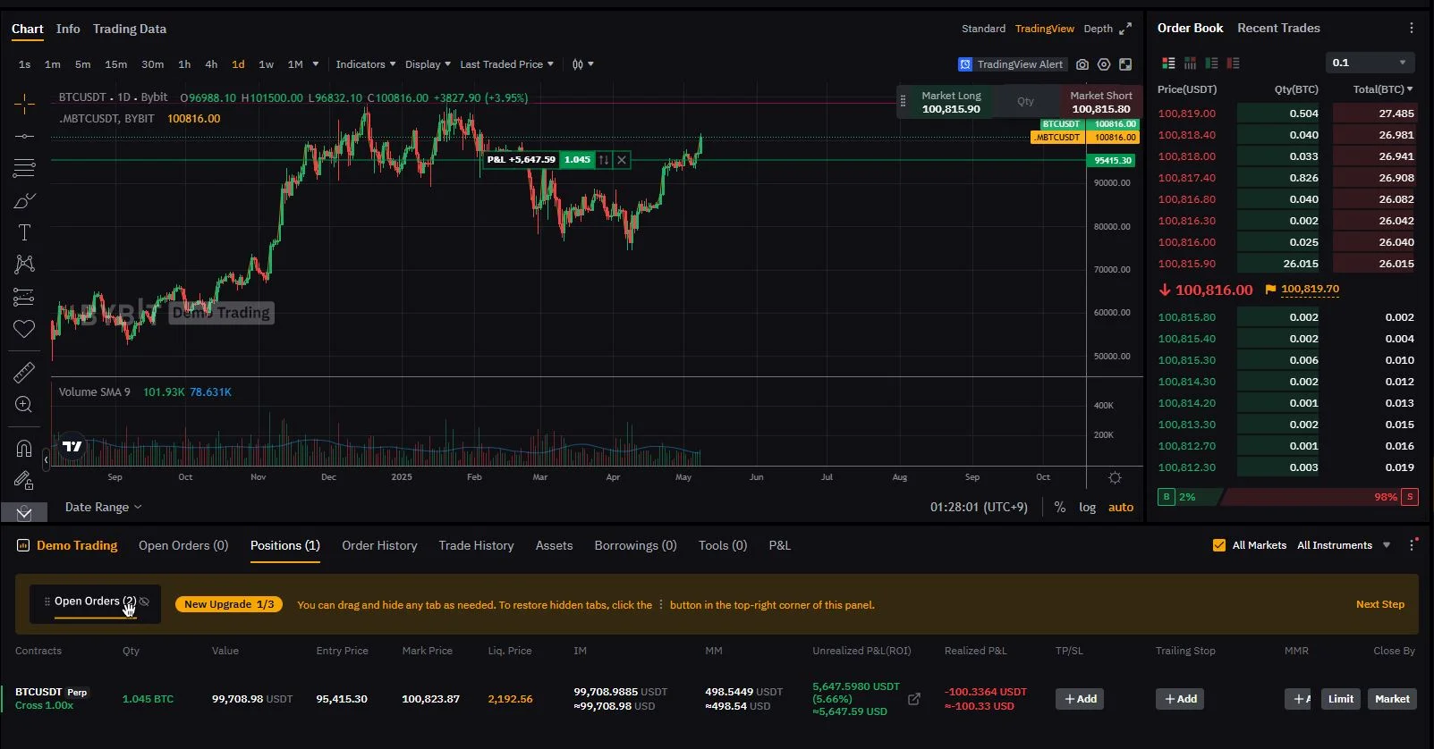The width and height of the screenshot is (1434, 749).
Task: Open the Total(BTC) column dropdown
Action: pyautogui.click(x=1383, y=89)
